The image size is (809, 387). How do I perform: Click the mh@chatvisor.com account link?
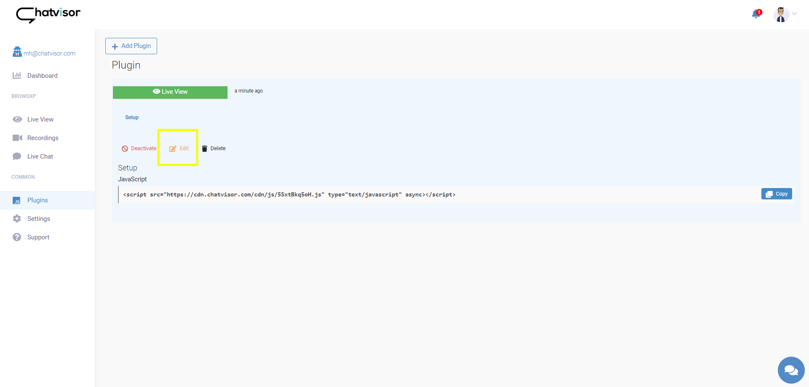click(x=49, y=53)
